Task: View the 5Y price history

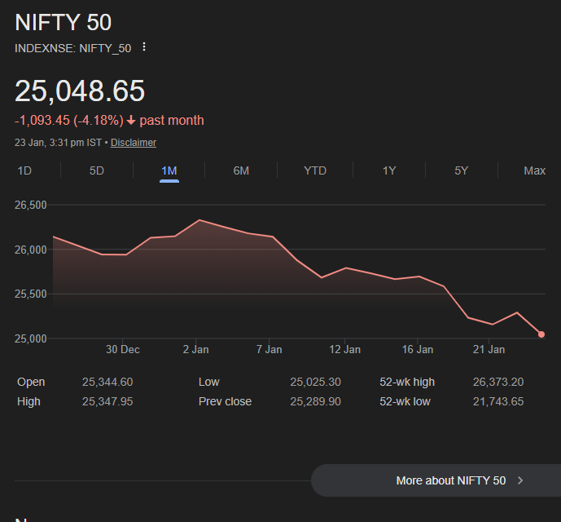Action: [462, 170]
